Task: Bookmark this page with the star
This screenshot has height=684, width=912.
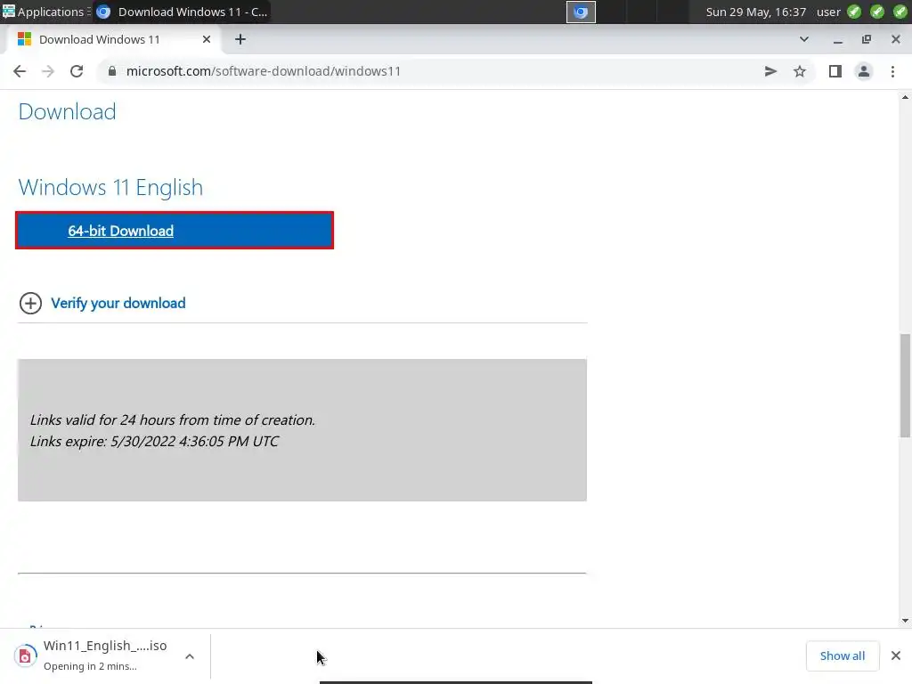Action: (x=800, y=71)
